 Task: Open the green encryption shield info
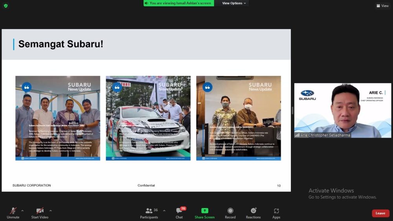pyautogui.click(x=6, y=6)
